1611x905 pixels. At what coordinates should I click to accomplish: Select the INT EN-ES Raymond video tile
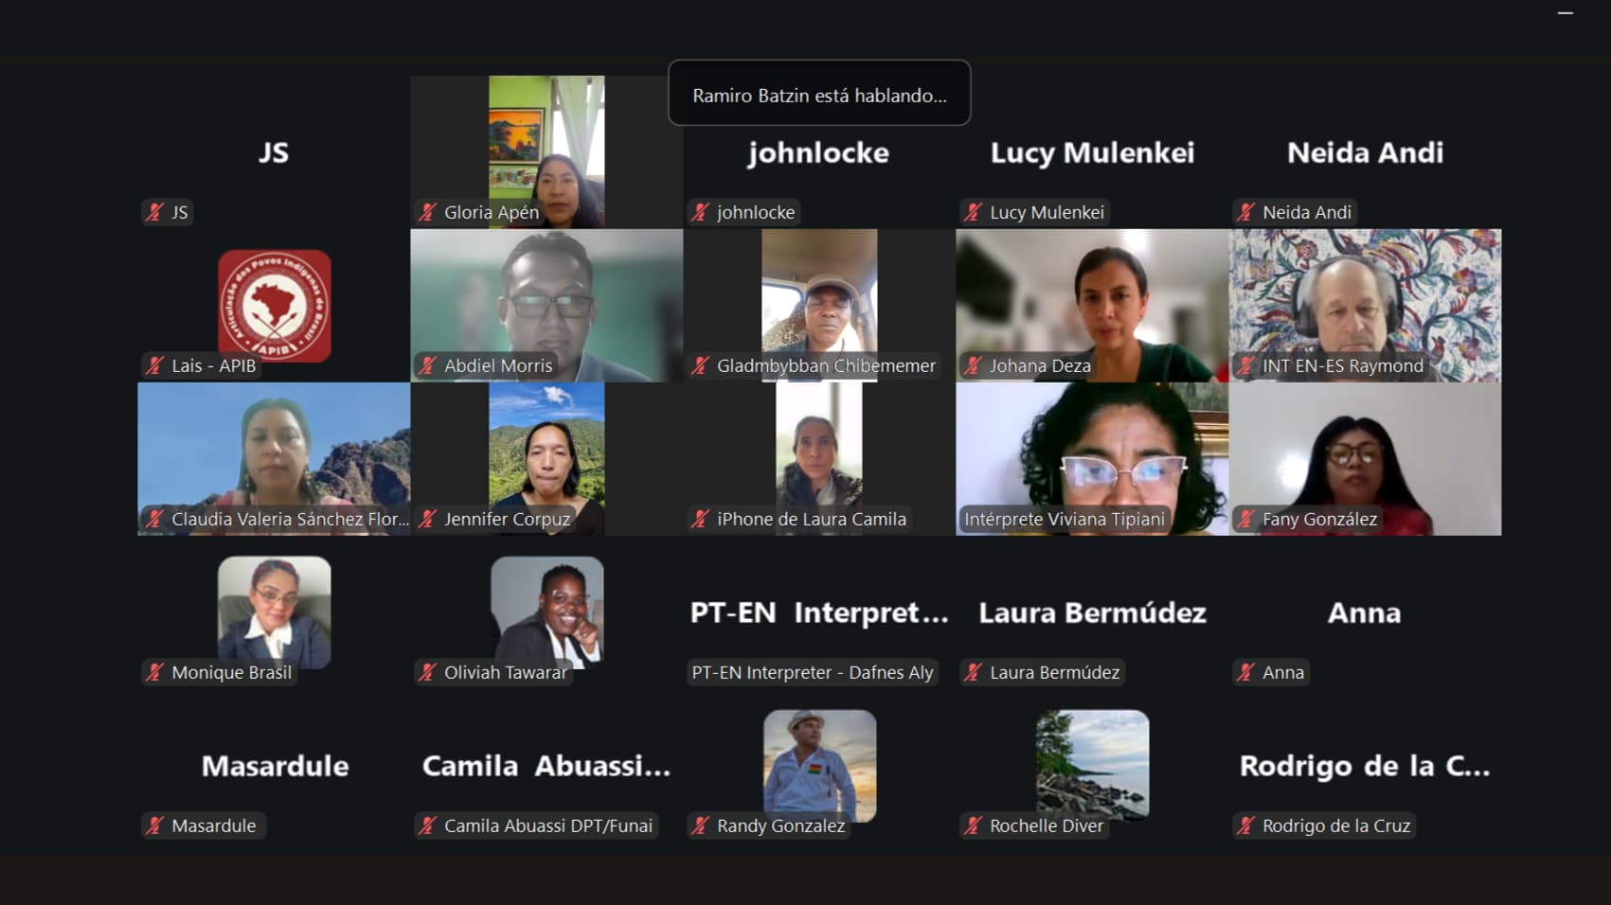point(1365,306)
